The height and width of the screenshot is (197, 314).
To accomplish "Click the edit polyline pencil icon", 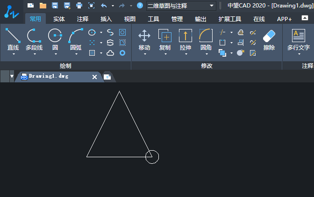I will coord(253,32).
